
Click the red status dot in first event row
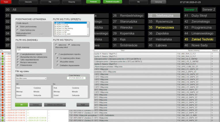pyautogui.click(x=2, y=54)
